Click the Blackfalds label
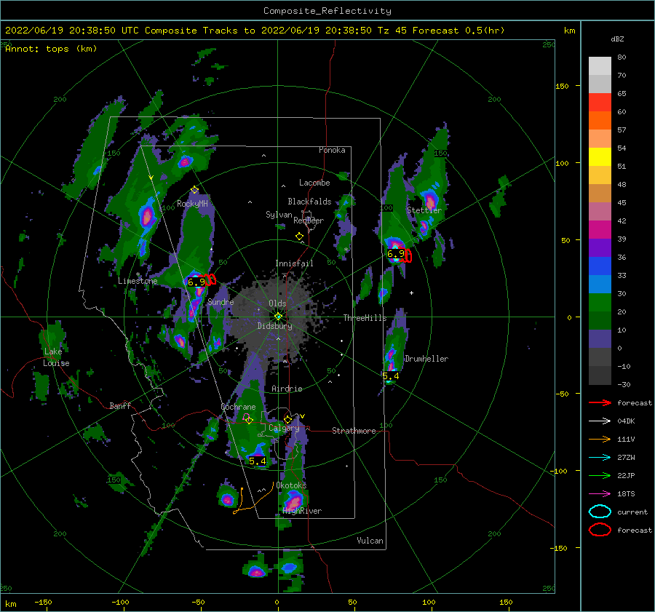Screen dimensions: 655x612 309,202
